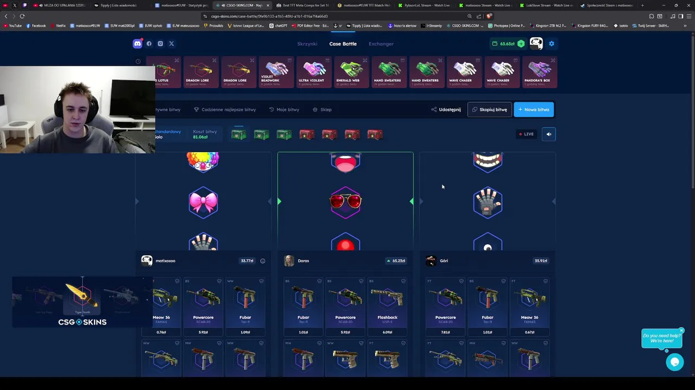695x390 pixels.
Task: Click the LIVE indicator button
Action: click(x=526, y=134)
